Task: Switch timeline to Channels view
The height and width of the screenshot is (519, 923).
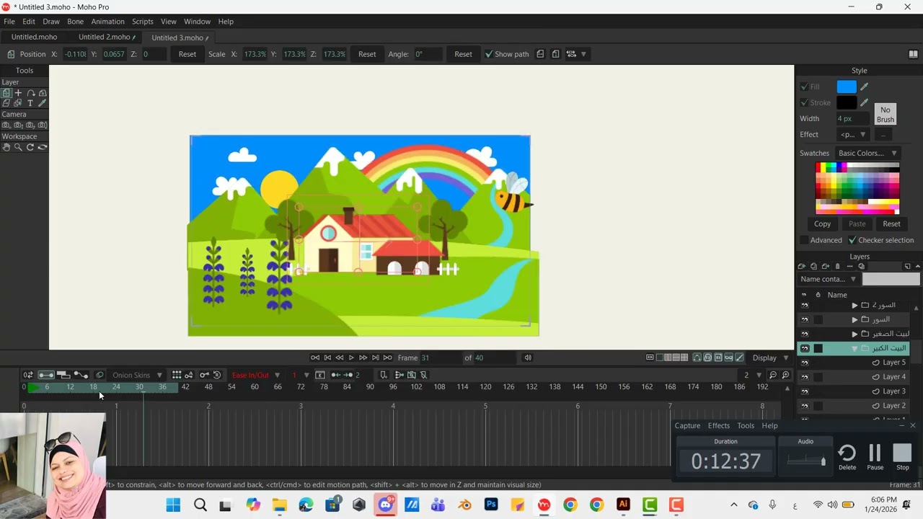Action: click(46, 375)
